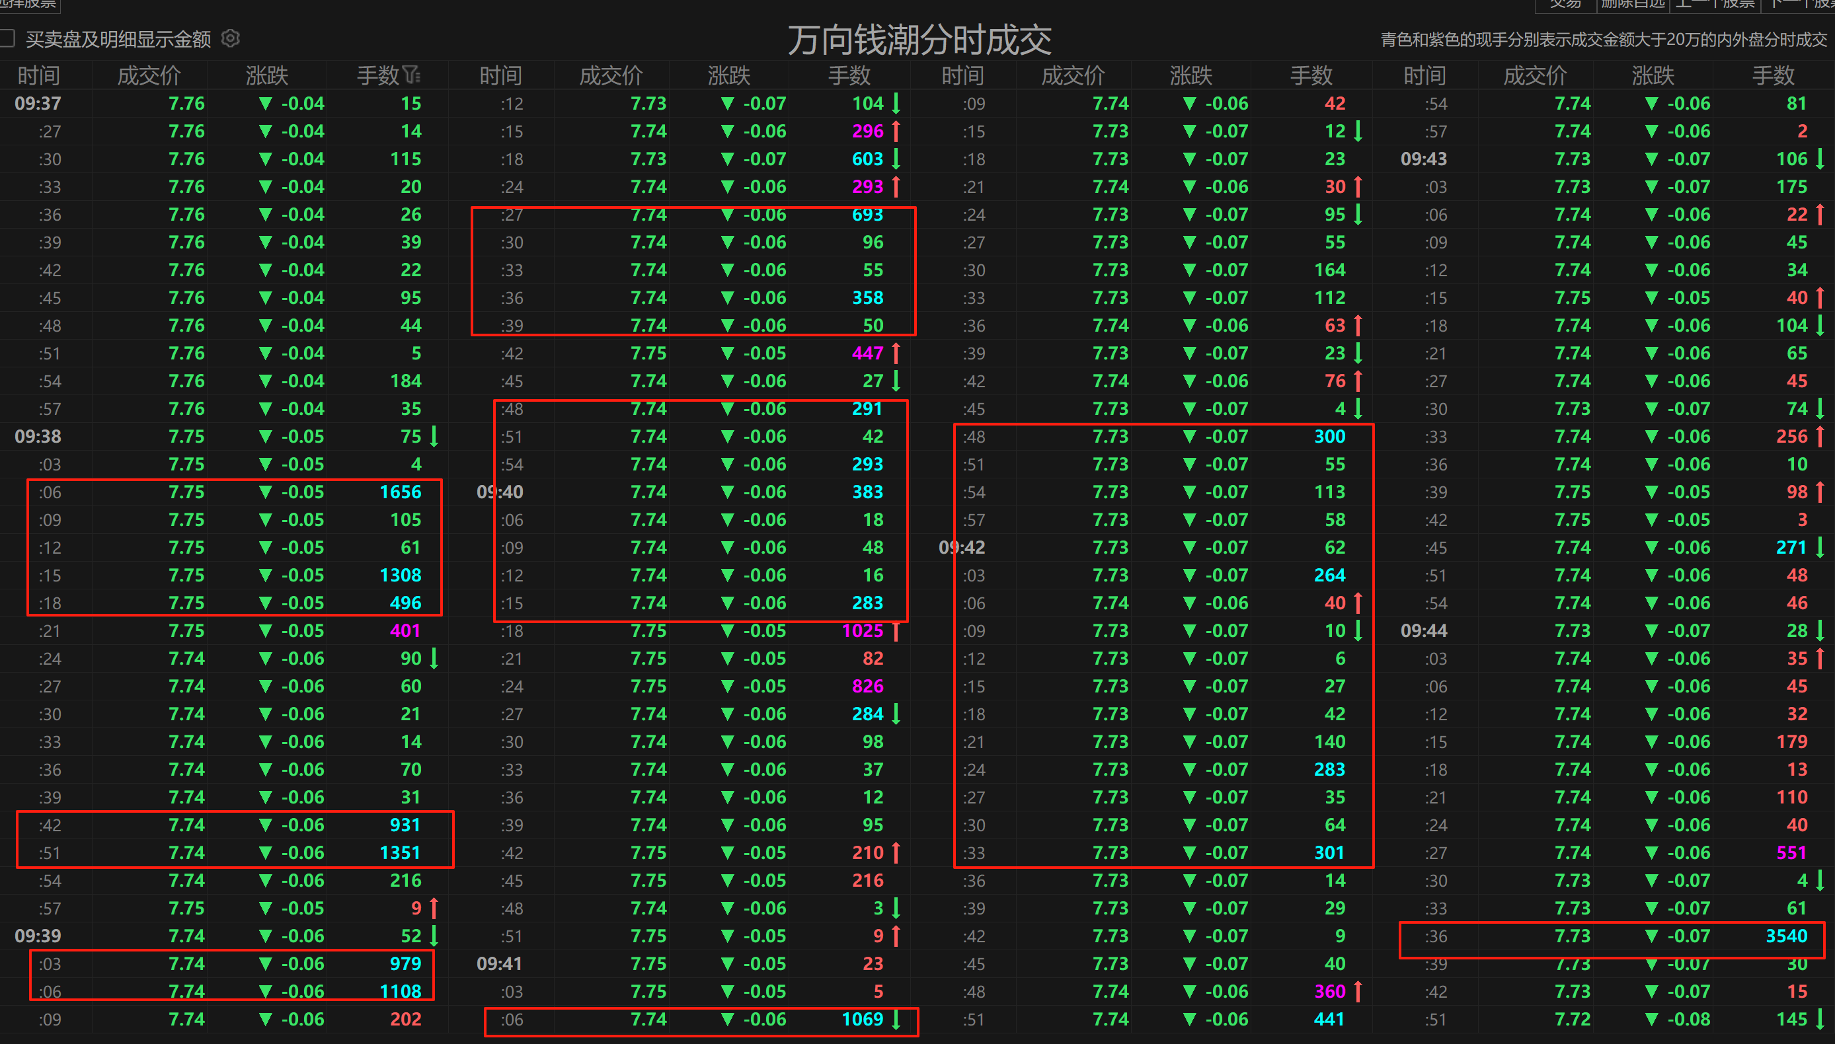Viewport: 1835px width, 1044px height.
Task: Click the 693 lots value
Action: point(868,214)
